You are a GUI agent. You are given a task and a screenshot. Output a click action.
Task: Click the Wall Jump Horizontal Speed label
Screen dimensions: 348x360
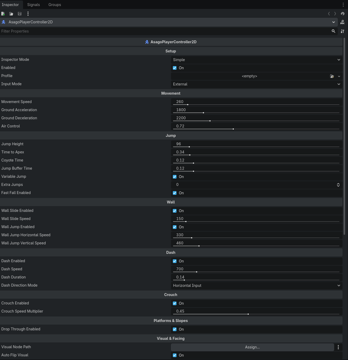pyautogui.click(x=26, y=235)
